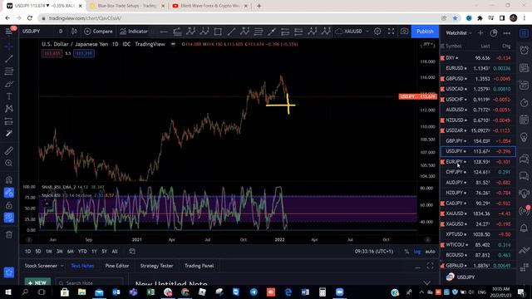Viewport: 532px width, 299px height.
Task: Expand the XAUUSD layout dropdown
Action: [367, 32]
